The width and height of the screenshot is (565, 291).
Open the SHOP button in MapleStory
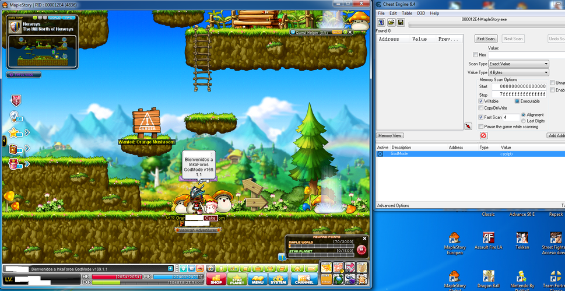click(x=216, y=279)
